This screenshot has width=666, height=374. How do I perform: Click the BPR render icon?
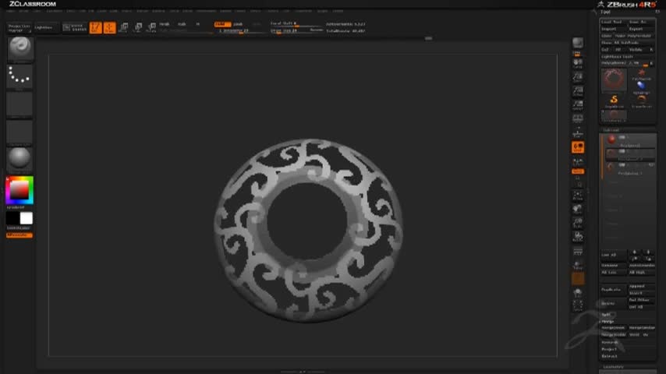[578, 44]
